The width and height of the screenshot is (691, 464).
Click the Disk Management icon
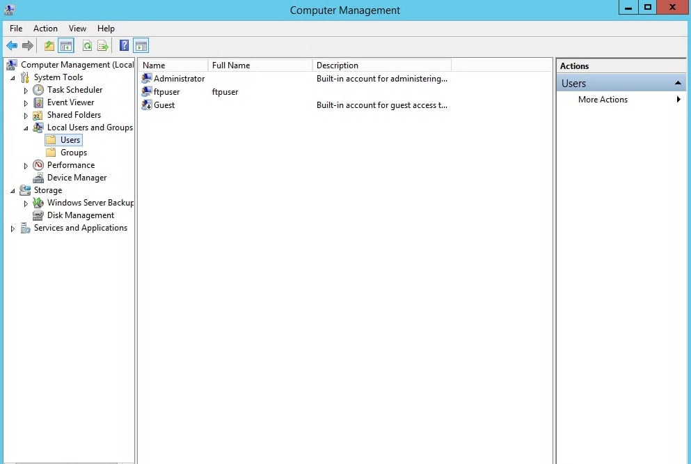(x=38, y=215)
